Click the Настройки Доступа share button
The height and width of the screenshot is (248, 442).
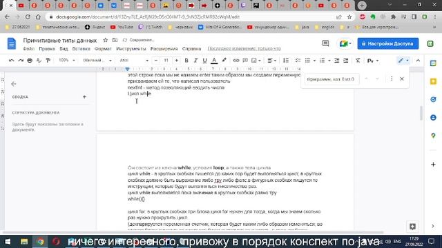pos(388,43)
